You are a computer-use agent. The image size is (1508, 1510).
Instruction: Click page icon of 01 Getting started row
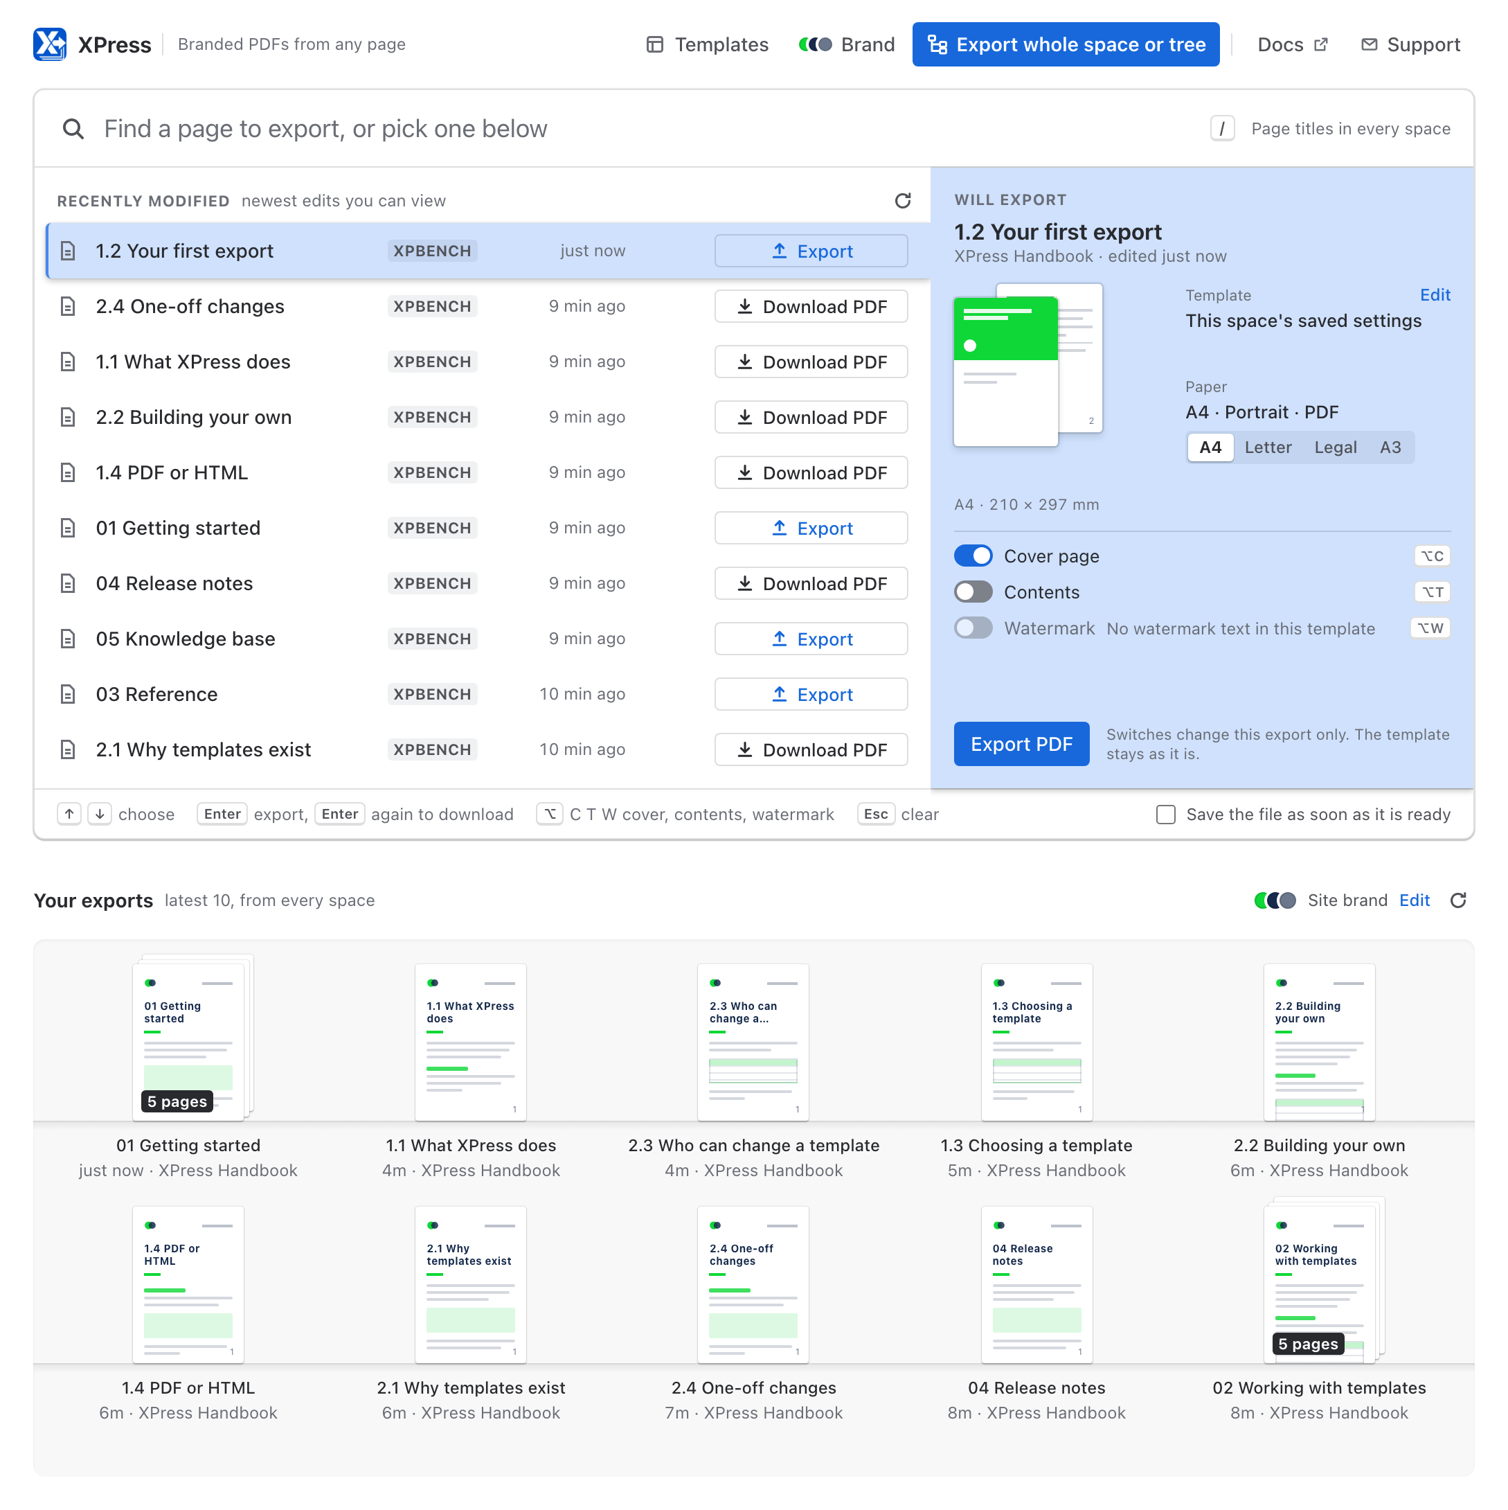click(68, 528)
